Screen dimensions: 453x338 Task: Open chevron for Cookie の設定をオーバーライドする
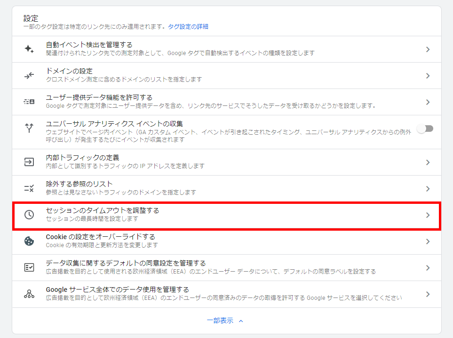pos(428,241)
